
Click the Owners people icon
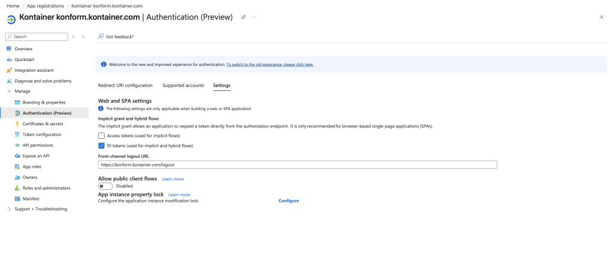[17, 177]
